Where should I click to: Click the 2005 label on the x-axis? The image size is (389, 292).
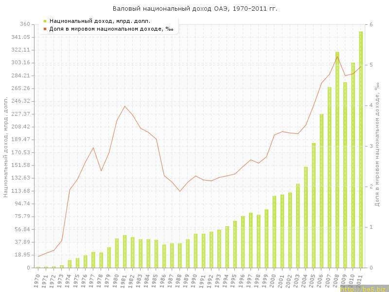click(313, 281)
